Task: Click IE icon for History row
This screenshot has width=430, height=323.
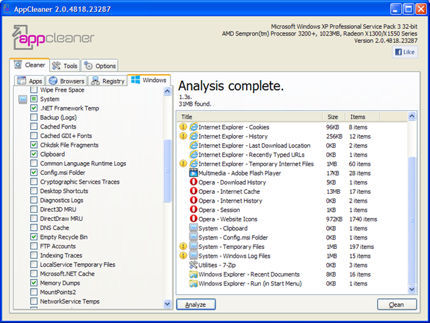Action: pyautogui.click(x=193, y=137)
